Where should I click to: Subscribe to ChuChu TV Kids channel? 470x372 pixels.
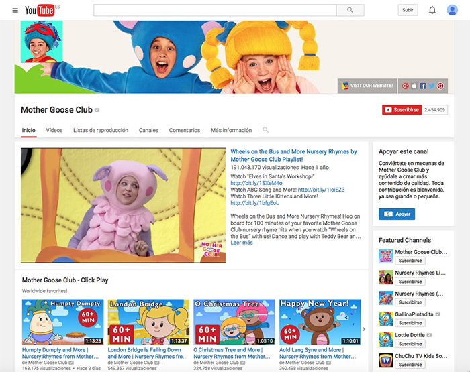[x=410, y=365]
